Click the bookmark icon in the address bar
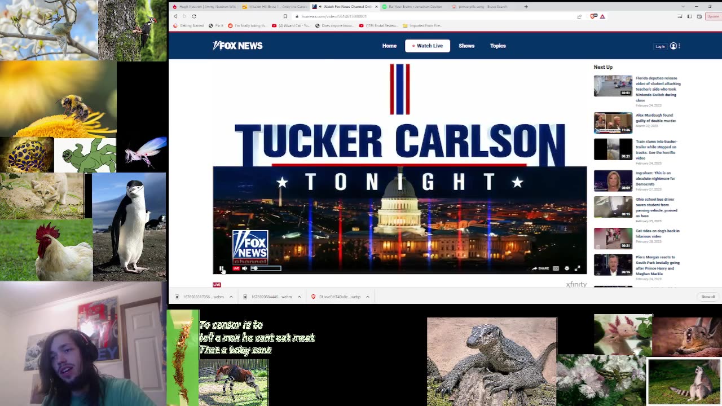Screen dimensions: 722x406 click(x=285, y=16)
